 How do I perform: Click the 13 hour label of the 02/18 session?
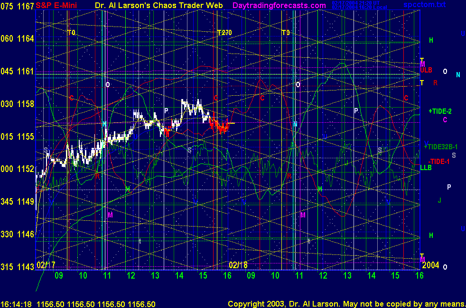point(347,275)
